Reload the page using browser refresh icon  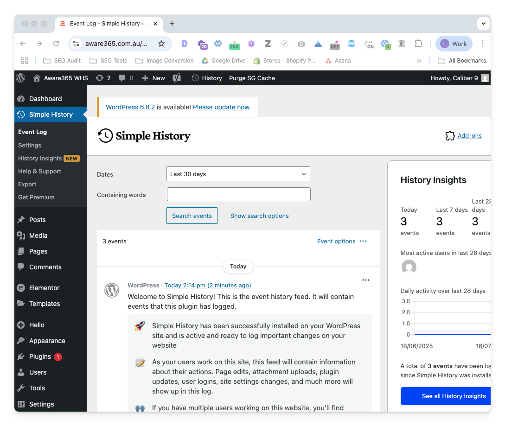coord(56,44)
